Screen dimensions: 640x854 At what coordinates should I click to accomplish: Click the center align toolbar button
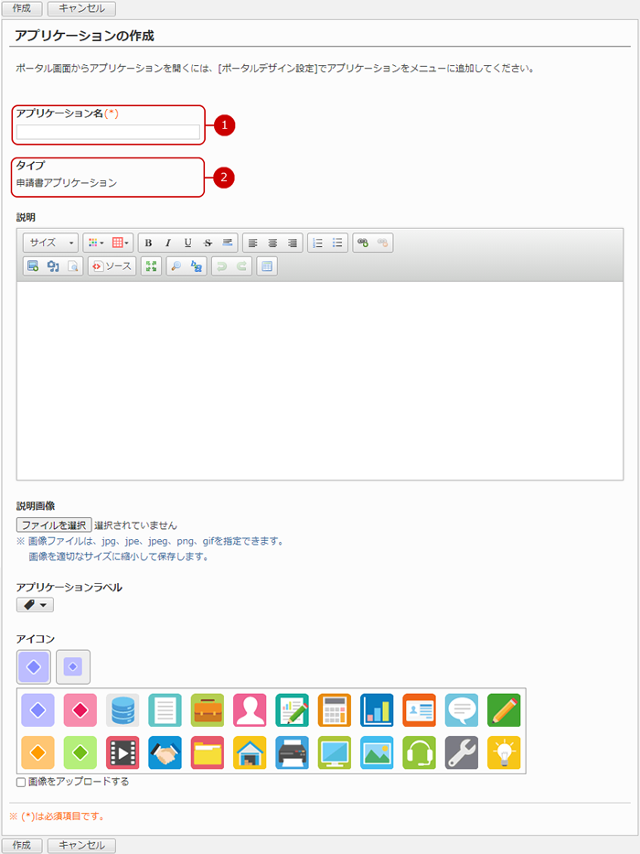tap(272, 243)
